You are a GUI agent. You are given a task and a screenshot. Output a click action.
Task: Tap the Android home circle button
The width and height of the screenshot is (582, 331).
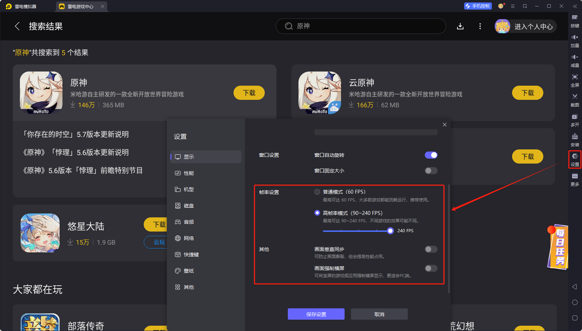click(x=575, y=302)
